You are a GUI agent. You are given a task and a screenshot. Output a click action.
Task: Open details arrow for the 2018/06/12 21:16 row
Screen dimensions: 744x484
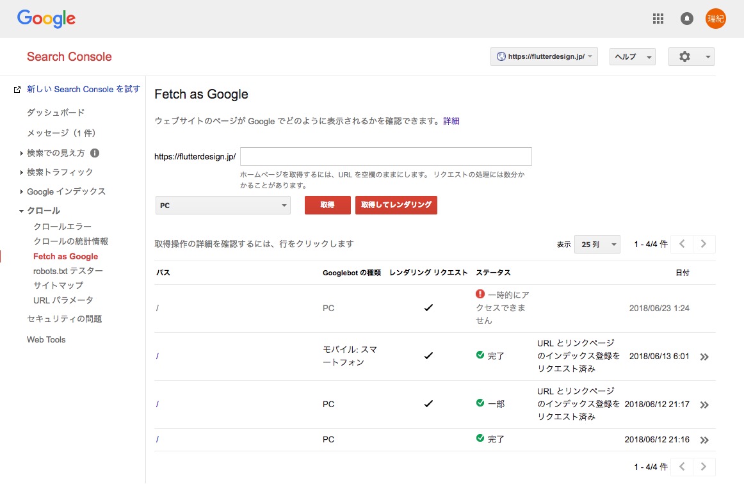(704, 440)
